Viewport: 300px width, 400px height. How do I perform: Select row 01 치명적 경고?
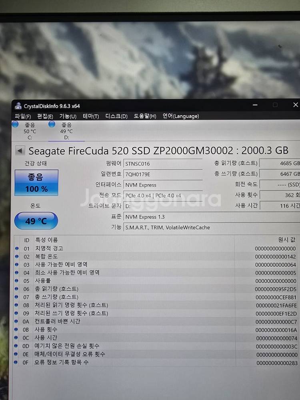(156, 248)
